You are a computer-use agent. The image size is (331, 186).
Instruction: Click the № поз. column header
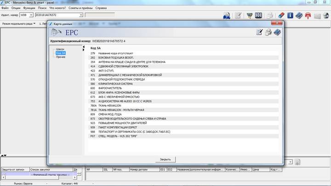click(x=121, y=169)
